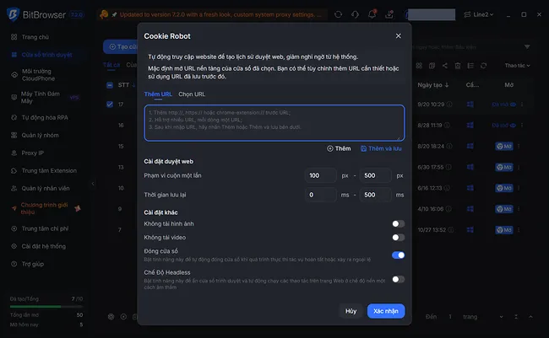Toggle the select-all checkbox beside STT
The image size is (549, 338).
click(110, 85)
